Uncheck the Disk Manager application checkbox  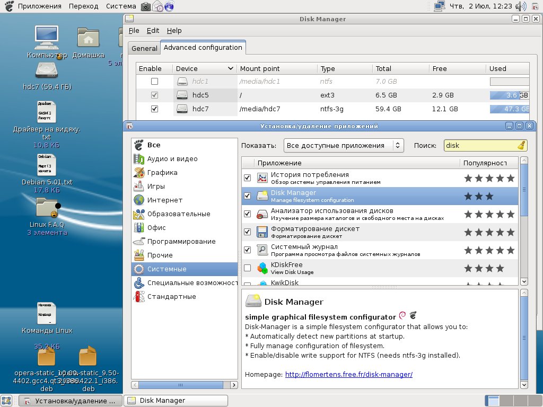247,196
